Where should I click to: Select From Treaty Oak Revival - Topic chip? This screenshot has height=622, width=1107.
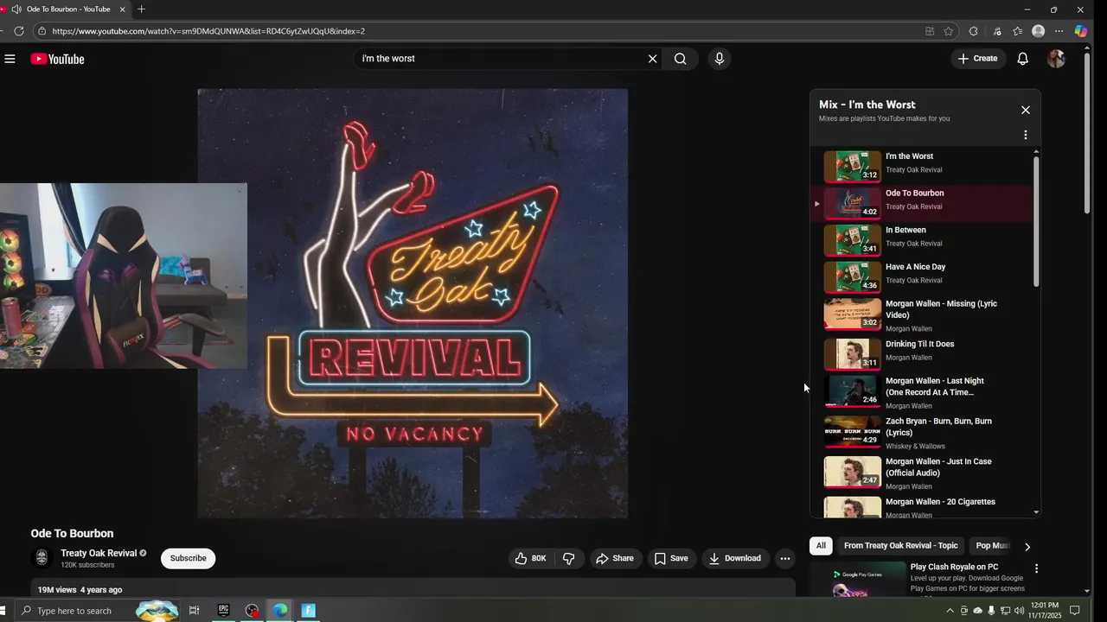click(900, 546)
